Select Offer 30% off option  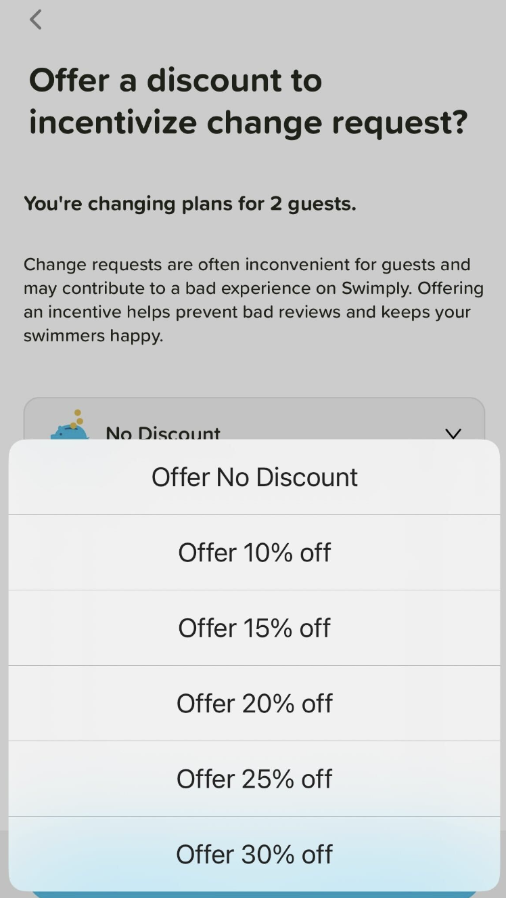click(254, 854)
